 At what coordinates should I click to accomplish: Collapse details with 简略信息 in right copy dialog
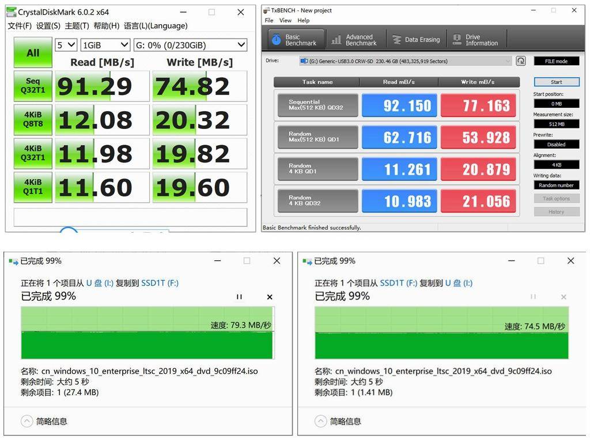[x=338, y=421]
